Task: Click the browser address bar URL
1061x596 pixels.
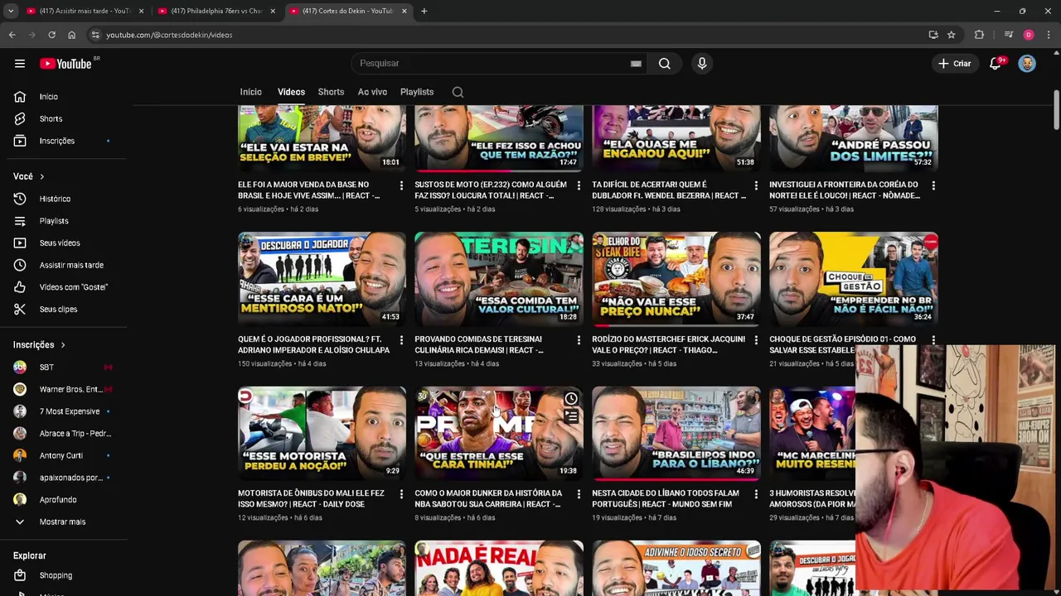Action: pyautogui.click(x=169, y=35)
